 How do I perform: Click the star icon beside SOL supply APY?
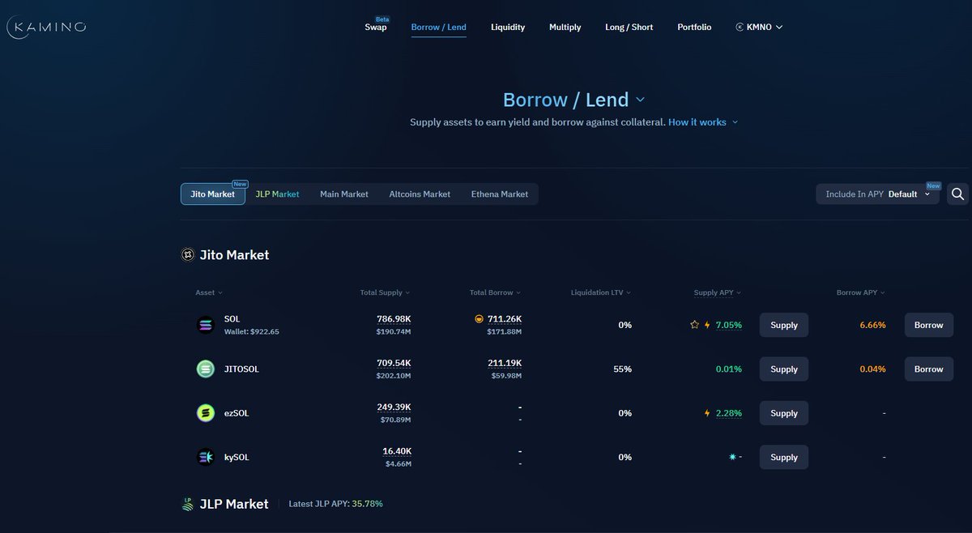(694, 325)
